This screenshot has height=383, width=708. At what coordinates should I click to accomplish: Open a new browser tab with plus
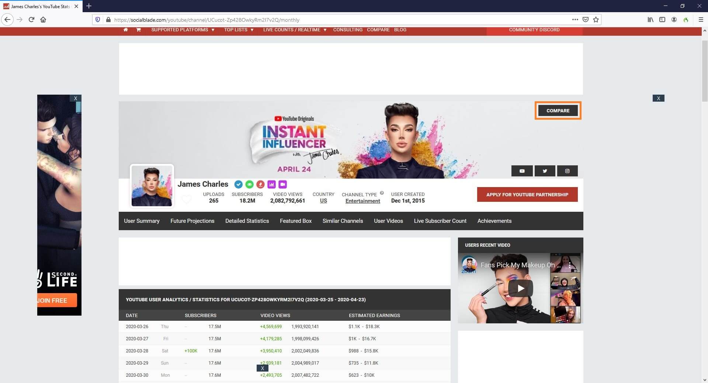[89, 6]
